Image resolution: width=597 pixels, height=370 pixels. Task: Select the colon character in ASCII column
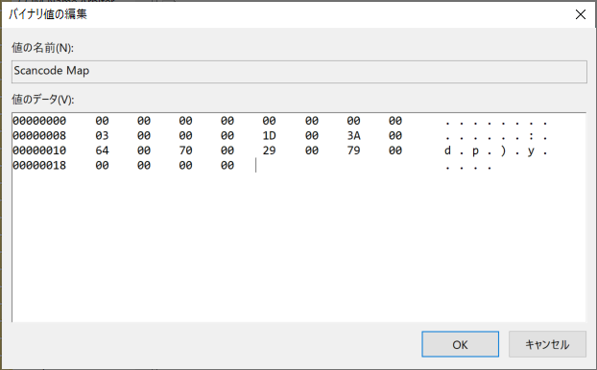pos(531,136)
